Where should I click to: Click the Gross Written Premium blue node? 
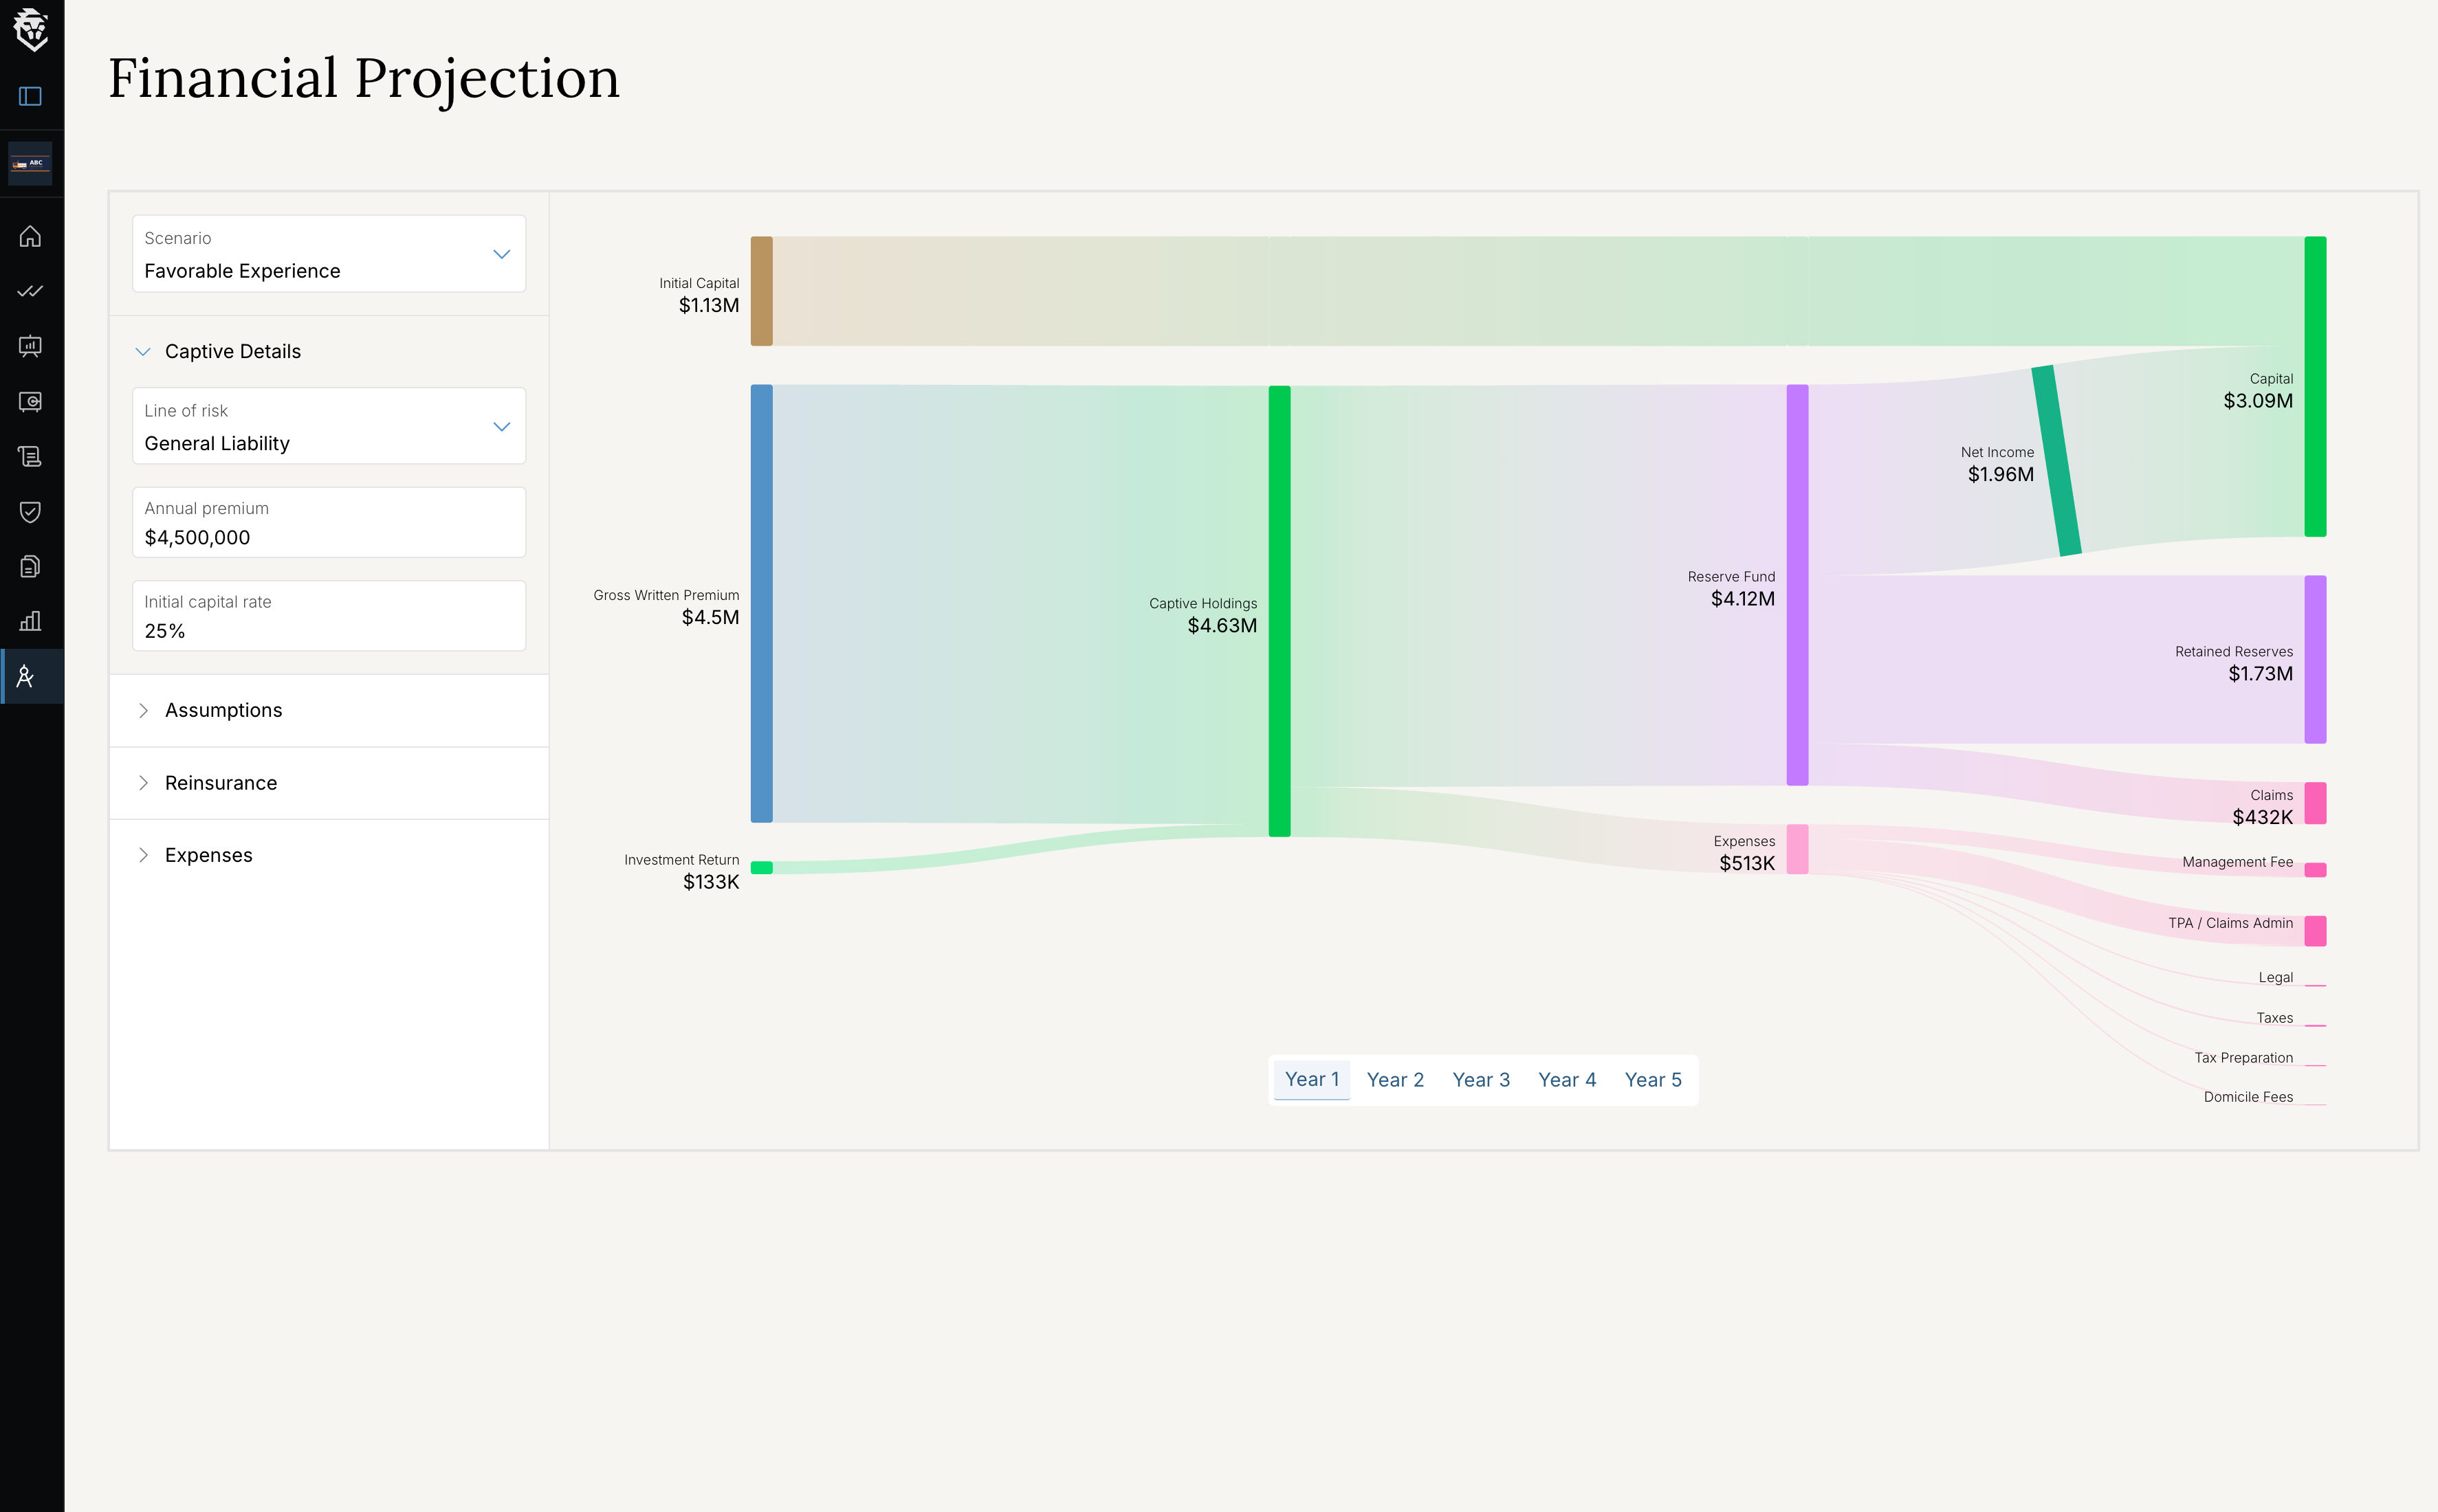tap(761, 604)
